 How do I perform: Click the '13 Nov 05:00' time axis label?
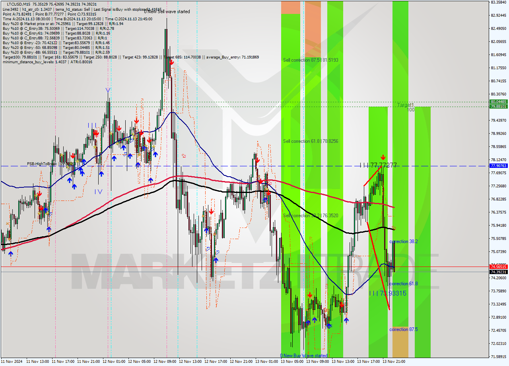tap(292, 362)
